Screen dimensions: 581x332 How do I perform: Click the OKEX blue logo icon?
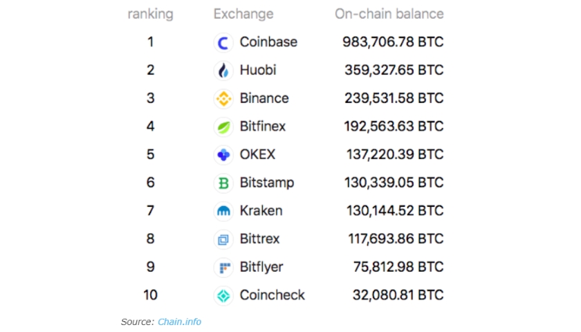[223, 155]
